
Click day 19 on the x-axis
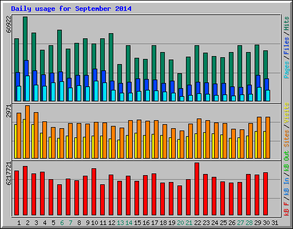pyautogui.click(x=172, y=223)
